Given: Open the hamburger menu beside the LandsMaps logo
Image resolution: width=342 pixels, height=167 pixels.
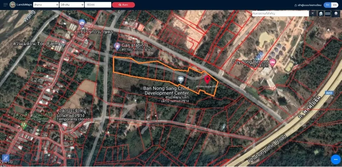Looking at the screenshot, I should (x=4, y=5).
